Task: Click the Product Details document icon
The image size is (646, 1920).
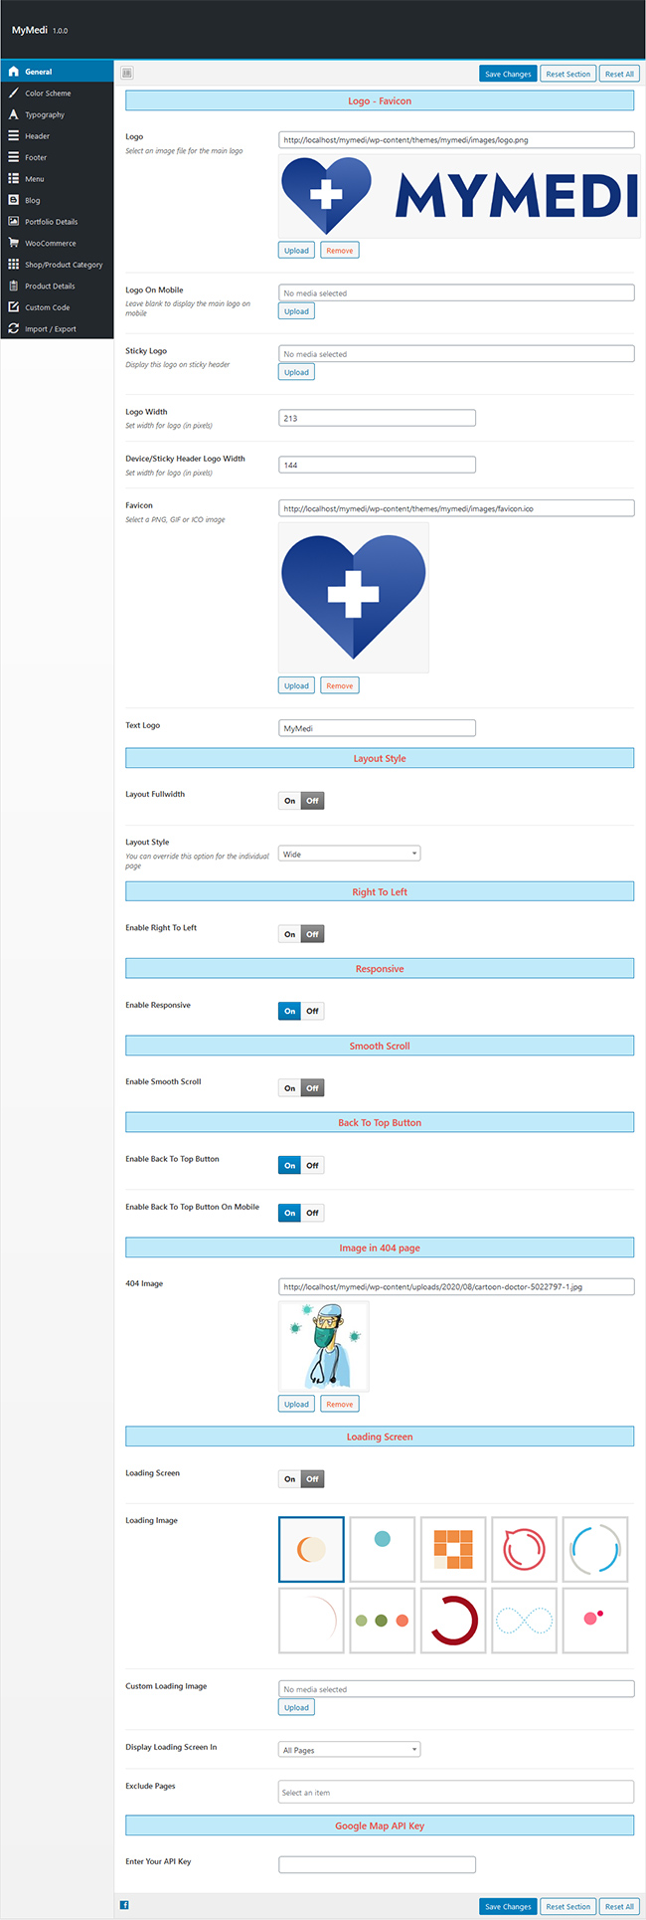Action: [x=13, y=286]
